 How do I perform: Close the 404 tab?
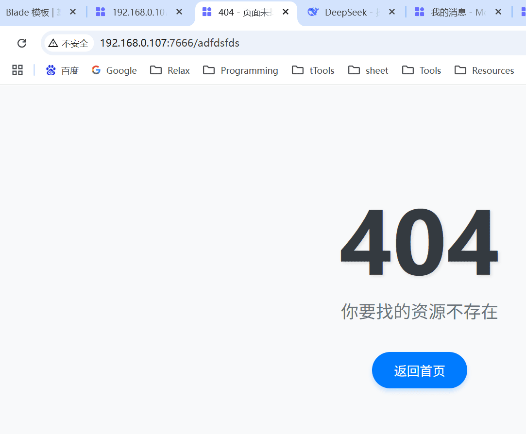pyautogui.click(x=286, y=12)
